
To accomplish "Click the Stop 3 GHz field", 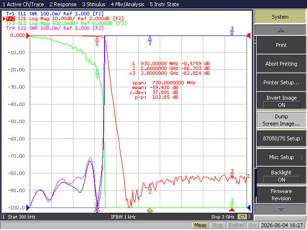I will pos(223,217).
